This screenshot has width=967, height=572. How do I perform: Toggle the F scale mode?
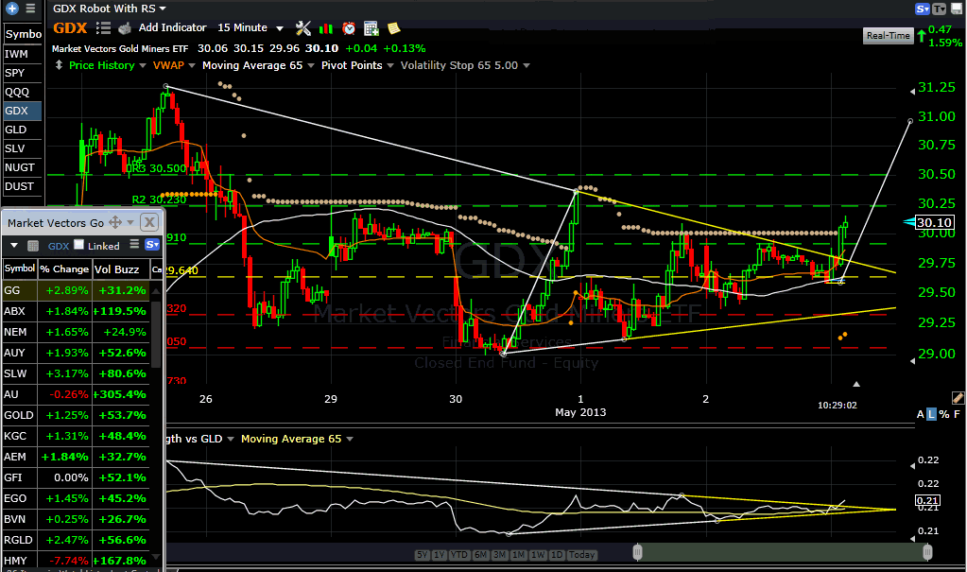coord(957,414)
